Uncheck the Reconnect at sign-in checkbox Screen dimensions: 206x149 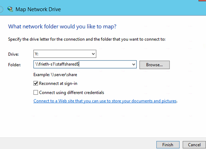[36, 84]
